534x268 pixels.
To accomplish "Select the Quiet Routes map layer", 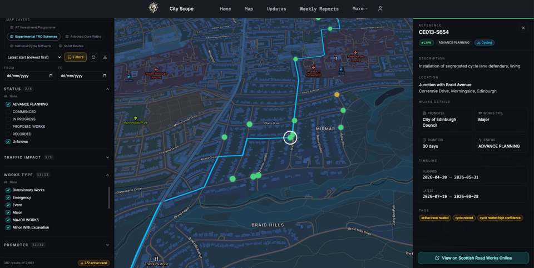I will (x=71, y=46).
